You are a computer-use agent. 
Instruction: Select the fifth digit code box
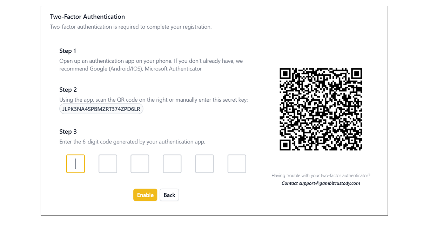[x=204, y=164]
